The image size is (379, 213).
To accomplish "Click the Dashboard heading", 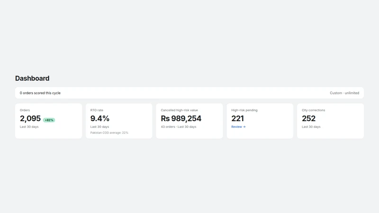I will click(32, 78).
